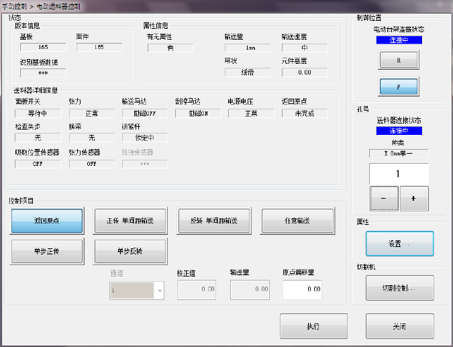Select 正传 单间距输送 button
453x347 pixels.
pos(130,221)
